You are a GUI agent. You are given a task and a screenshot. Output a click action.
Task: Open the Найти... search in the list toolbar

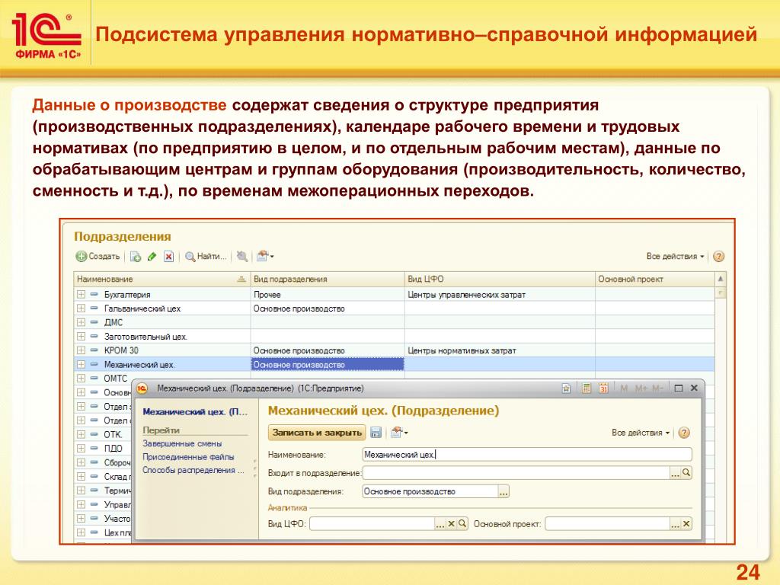point(206,257)
